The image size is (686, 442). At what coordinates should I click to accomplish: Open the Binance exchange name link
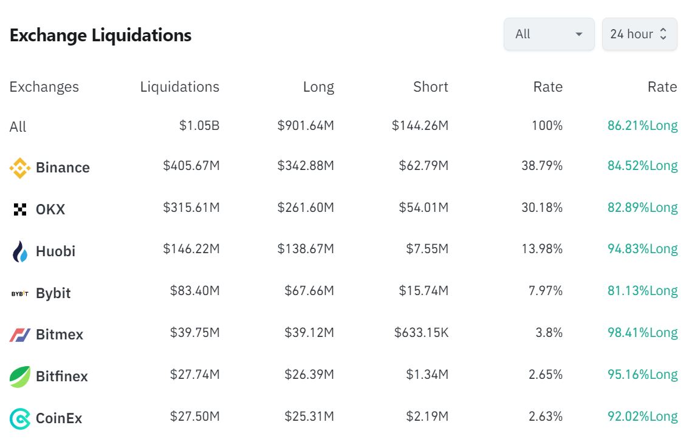[x=63, y=168]
